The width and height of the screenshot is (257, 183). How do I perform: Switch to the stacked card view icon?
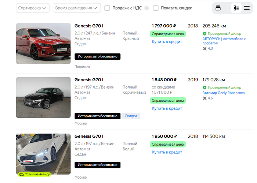click(218, 8)
